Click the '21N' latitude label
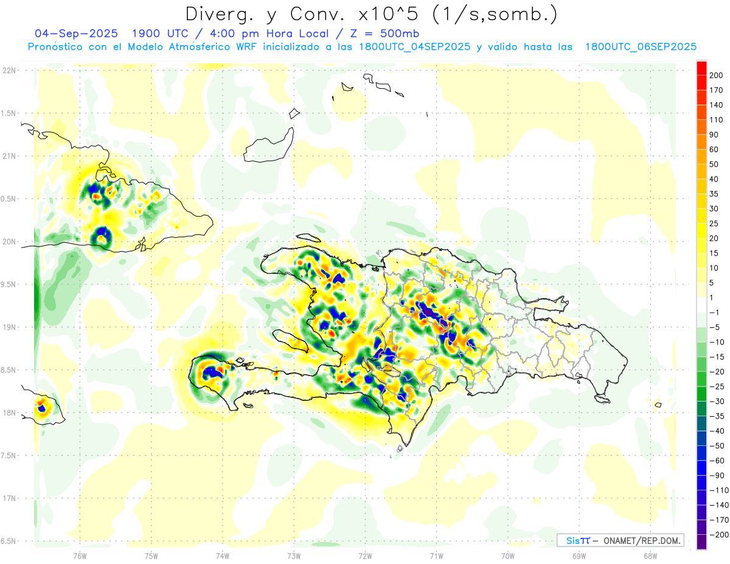The height and width of the screenshot is (564, 730). pos(9,156)
